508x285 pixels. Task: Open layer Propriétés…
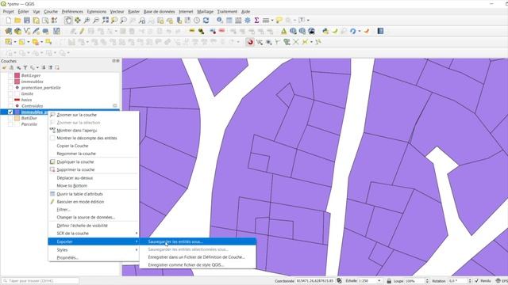tap(94, 257)
